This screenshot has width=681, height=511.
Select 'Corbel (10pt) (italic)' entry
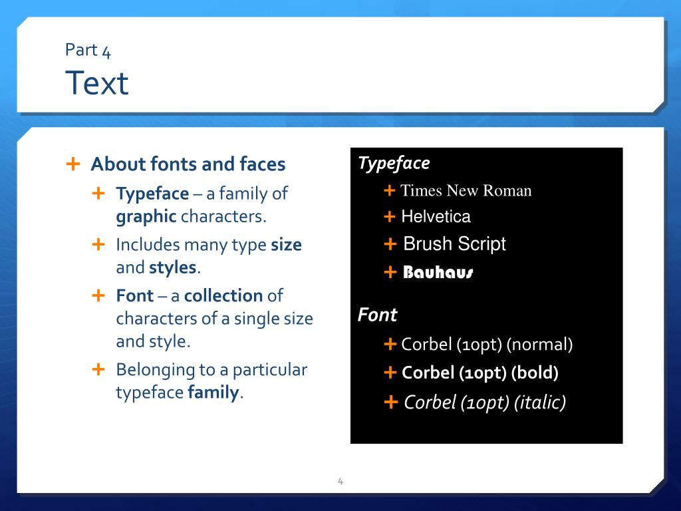[485, 403]
